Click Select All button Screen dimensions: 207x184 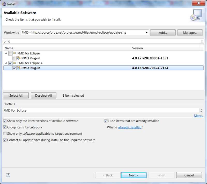point(16,95)
